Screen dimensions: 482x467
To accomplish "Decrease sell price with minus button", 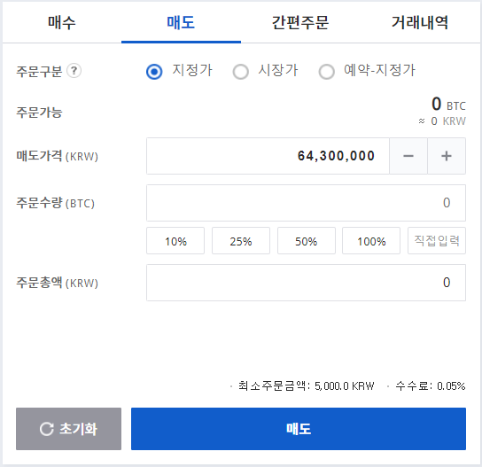I will [x=408, y=156].
